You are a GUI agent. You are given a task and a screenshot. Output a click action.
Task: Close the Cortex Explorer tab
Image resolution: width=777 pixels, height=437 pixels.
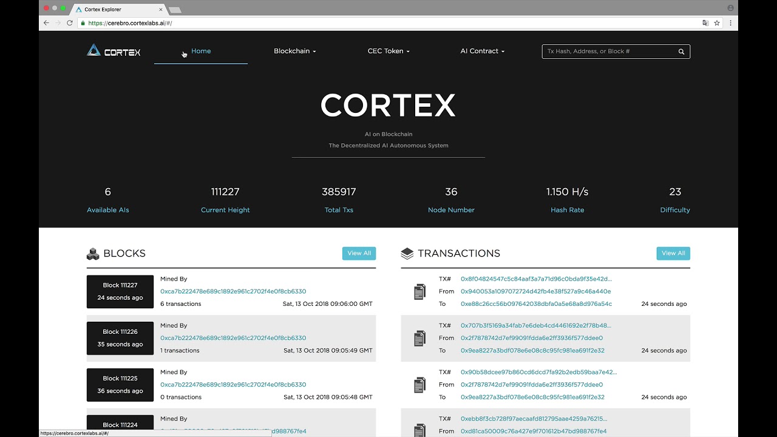click(161, 10)
